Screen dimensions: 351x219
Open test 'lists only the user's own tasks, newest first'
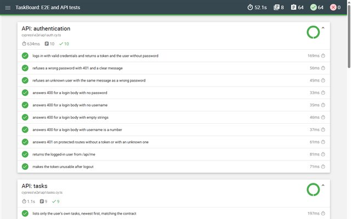pos(174,213)
